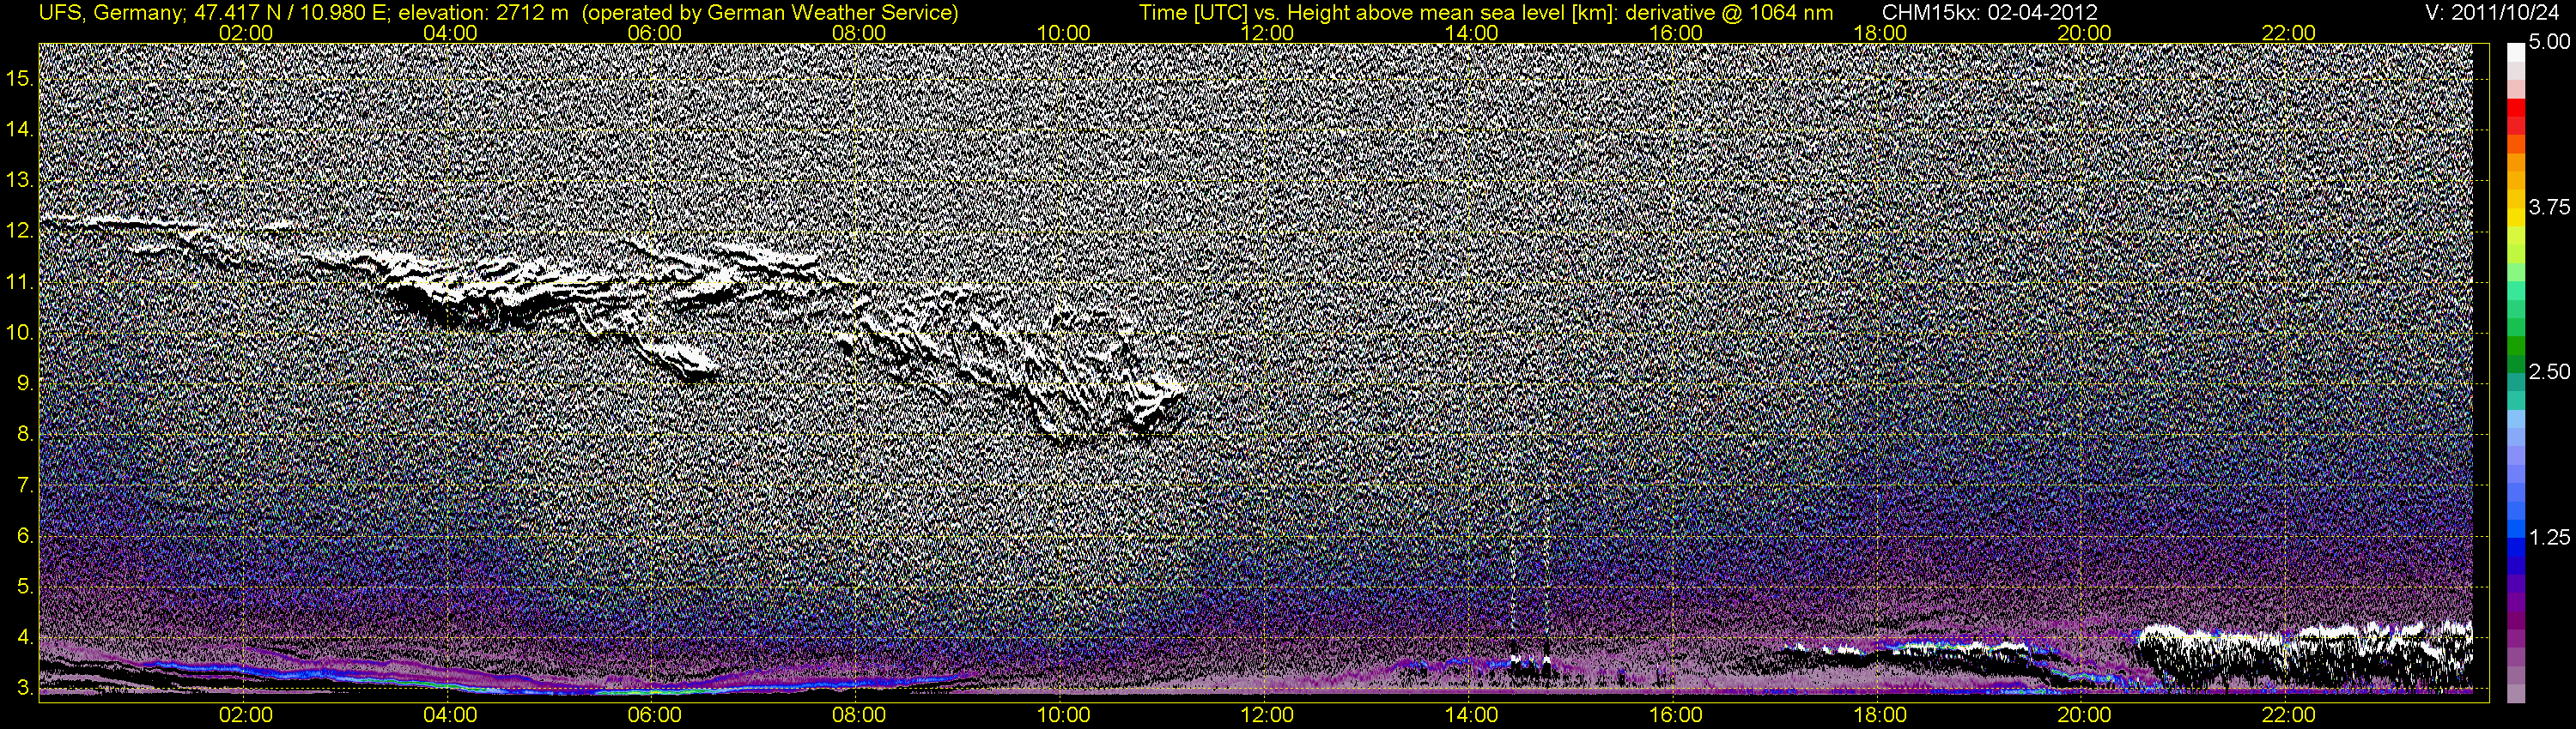Click the 13. km height axis label
2576x729 pixels.
point(21,180)
